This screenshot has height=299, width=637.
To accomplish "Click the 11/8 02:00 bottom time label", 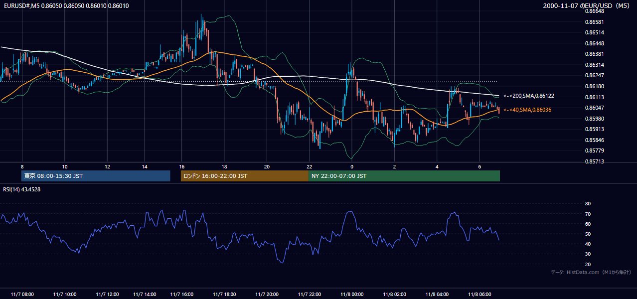I will tap(394, 295).
